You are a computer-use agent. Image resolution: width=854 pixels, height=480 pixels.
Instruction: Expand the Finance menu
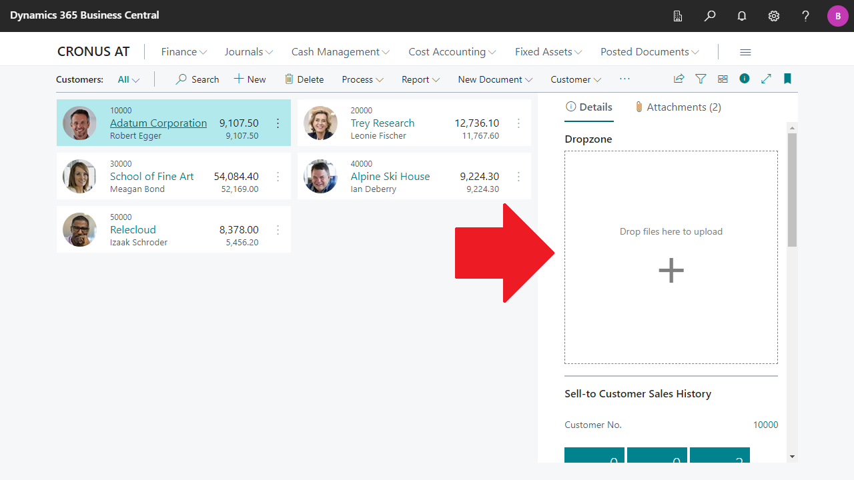coord(183,52)
